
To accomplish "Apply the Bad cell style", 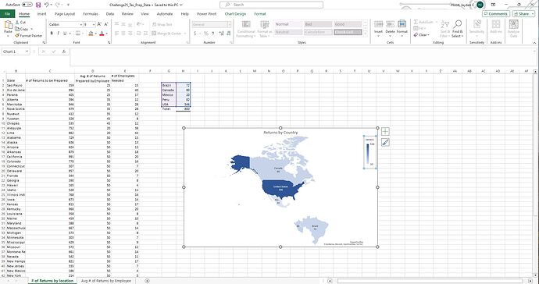I will pyautogui.click(x=318, y=24).
